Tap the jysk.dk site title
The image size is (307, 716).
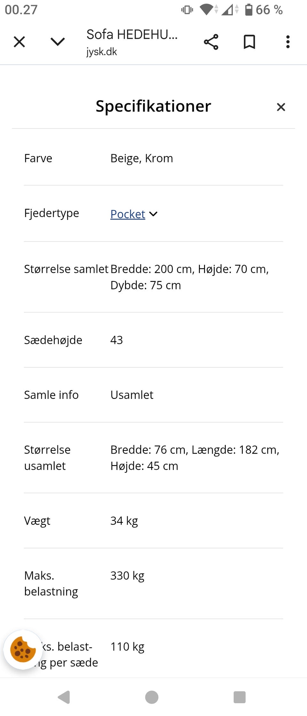coord(101,51)
